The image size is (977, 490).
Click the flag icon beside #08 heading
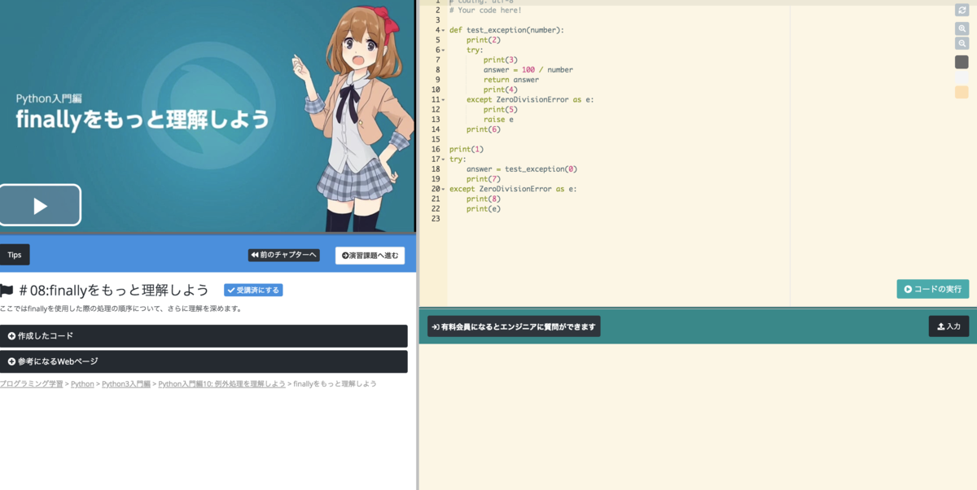7,291
